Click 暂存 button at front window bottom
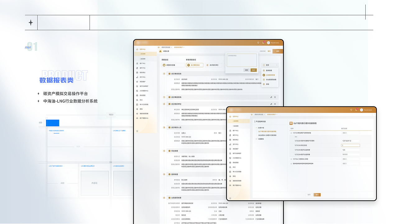The width and height of the screenshot is (398, 224). [309, 194]
